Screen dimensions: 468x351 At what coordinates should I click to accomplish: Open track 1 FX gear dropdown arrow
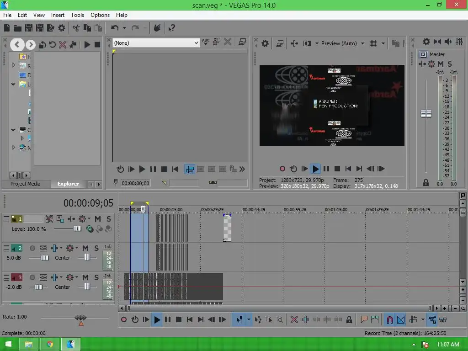pos(89,218)
